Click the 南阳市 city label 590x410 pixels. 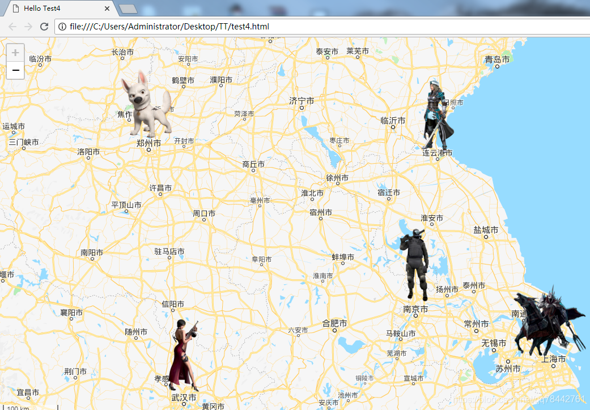(92, 253)
